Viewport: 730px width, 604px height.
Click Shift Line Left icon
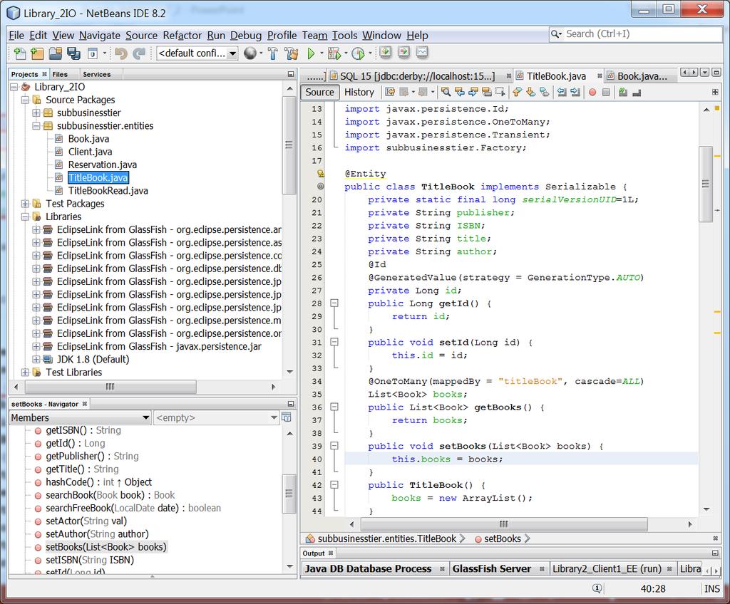(562, 92)
